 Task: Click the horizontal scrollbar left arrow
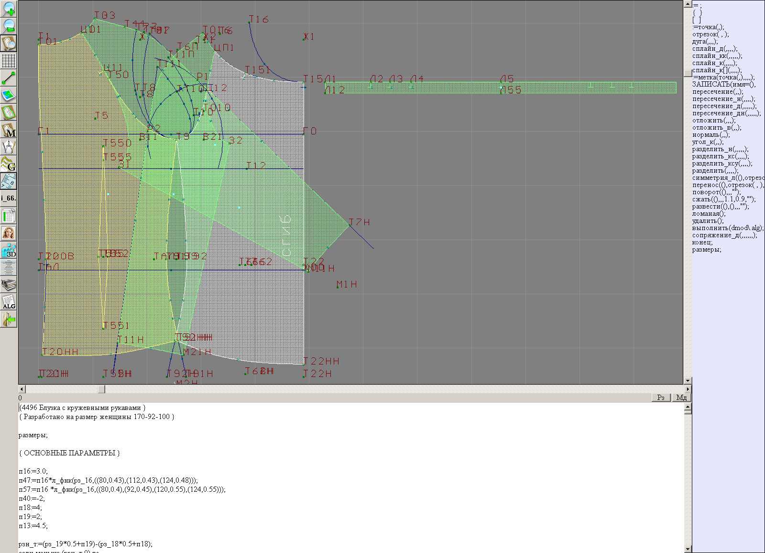(22, 389)
